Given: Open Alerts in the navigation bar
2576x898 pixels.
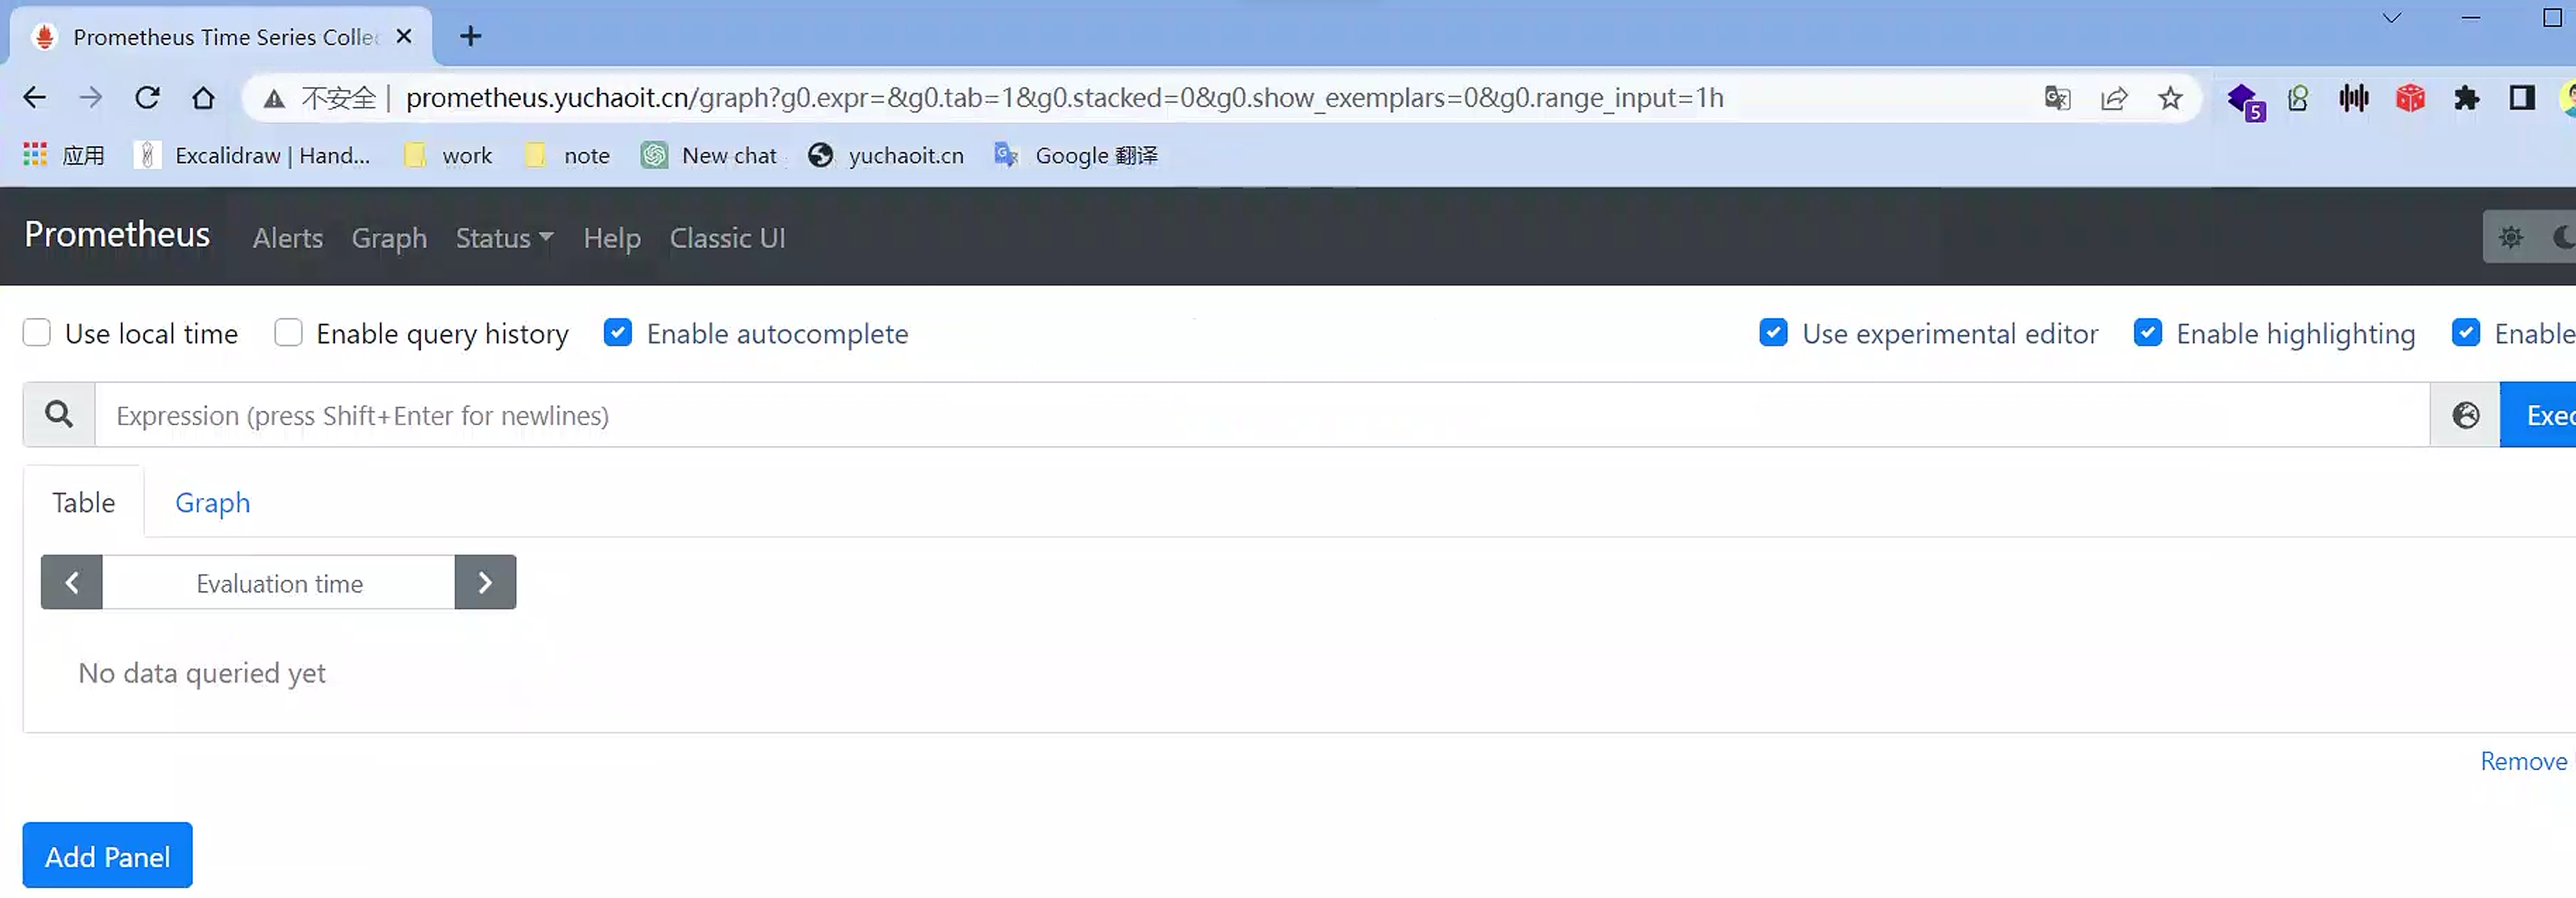Looking at the screenshot, I should point(287,238).
